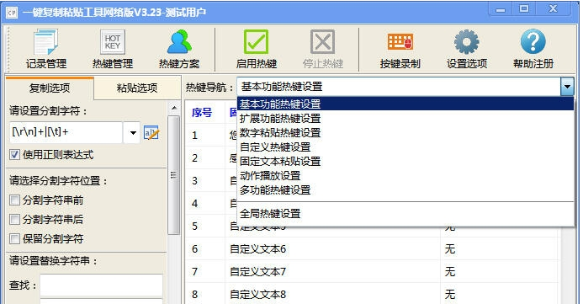Image resolution: width=583 pixels, height=304 pixels.
Task: Check 分割字符串前 option
Action: click(x=14, y=200)
